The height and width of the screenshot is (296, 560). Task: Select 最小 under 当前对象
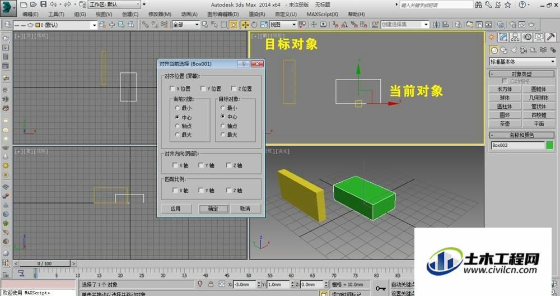177,108
